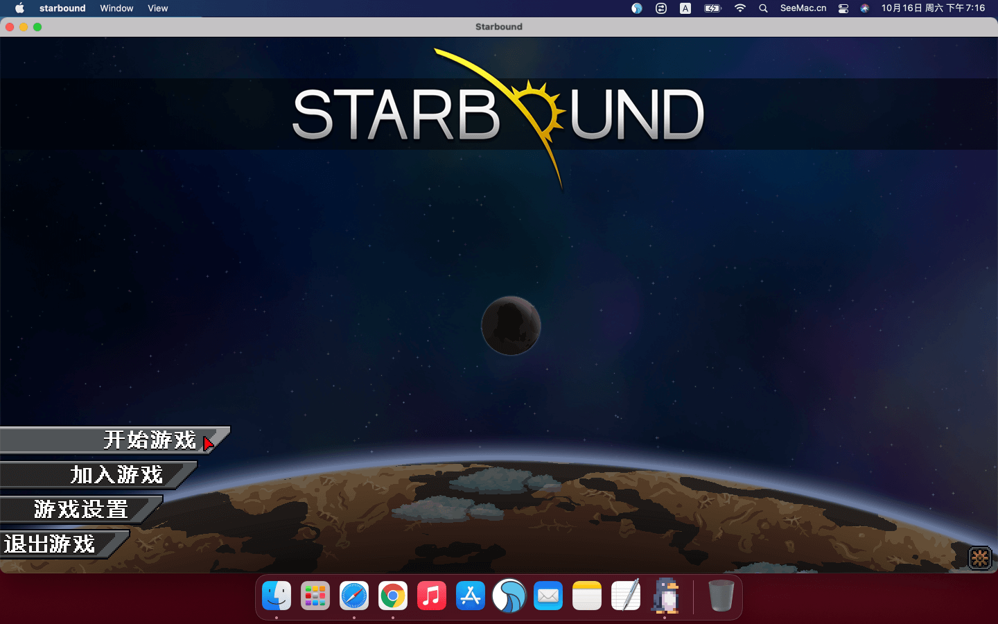This screenshot has width=998, height=624.
Task: Open the View menu
Action: (158, 8)
